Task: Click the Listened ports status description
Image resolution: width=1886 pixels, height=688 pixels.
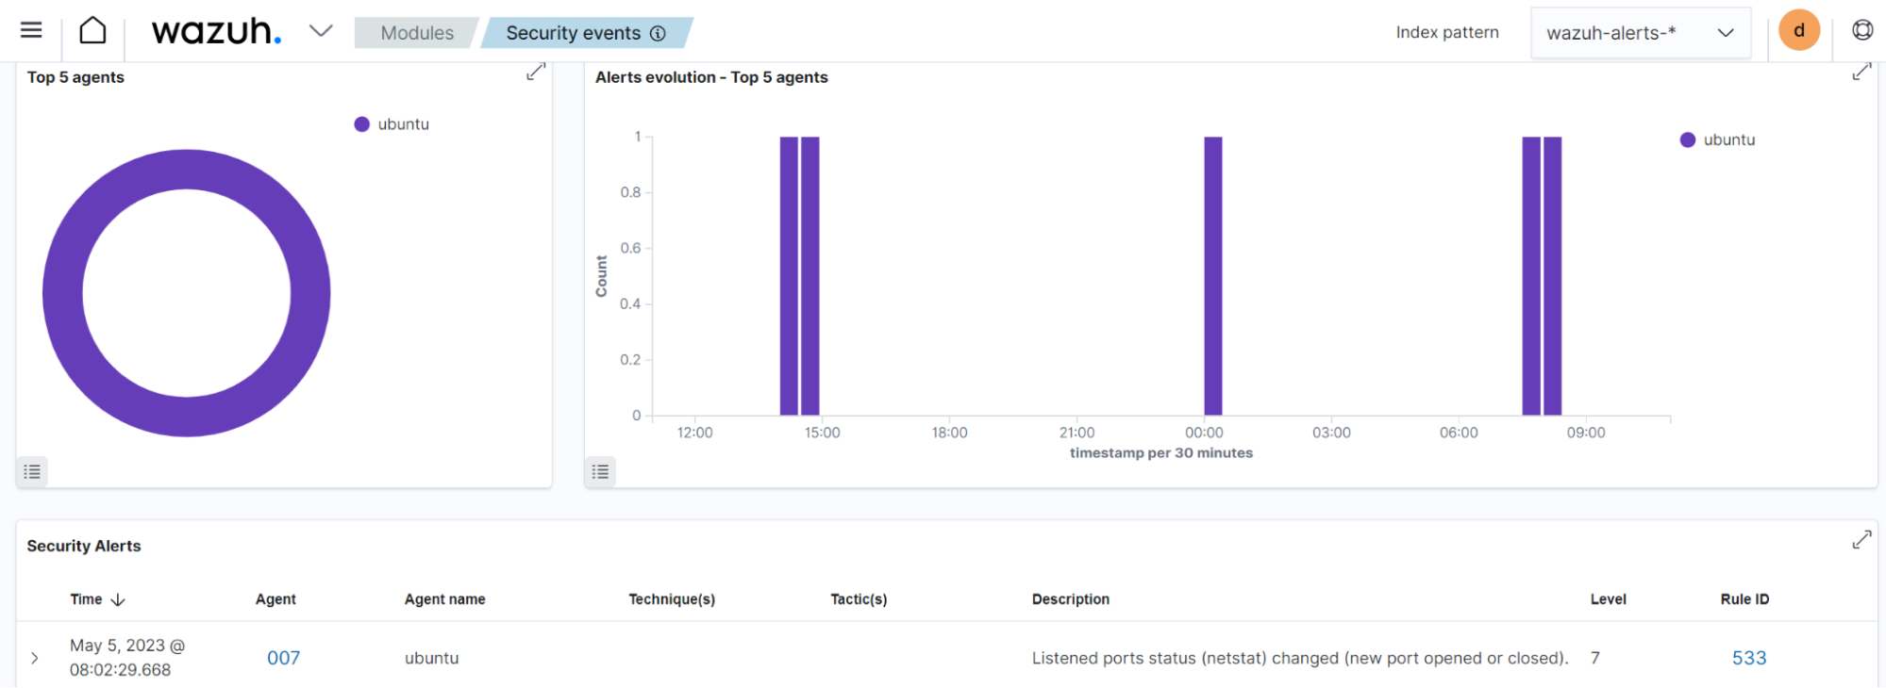Action: pyautogui.click(x=1300, y=658)
